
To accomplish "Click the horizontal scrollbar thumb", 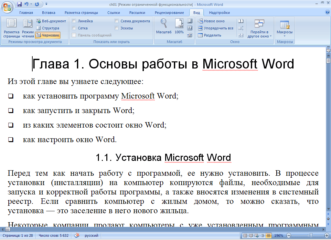I will pyautogui.click(x=8, y=229).
